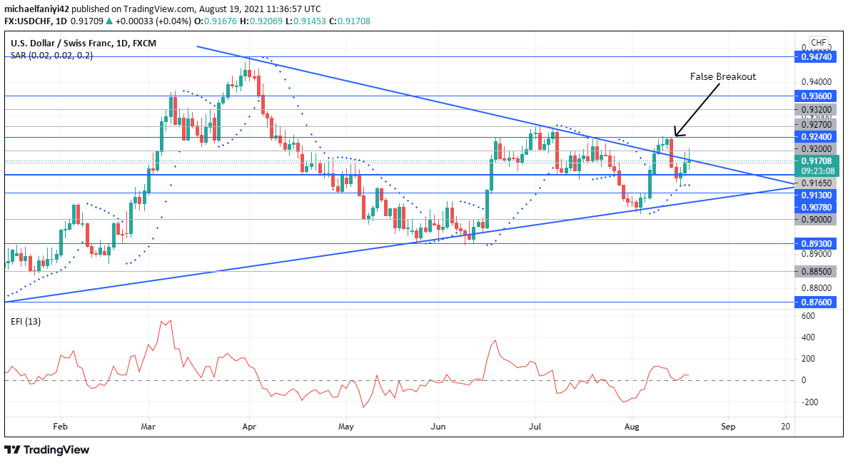This screenshot has width=848, height=463.
Task: Click the 0.93600 price level label
Action: pos(816,96)
